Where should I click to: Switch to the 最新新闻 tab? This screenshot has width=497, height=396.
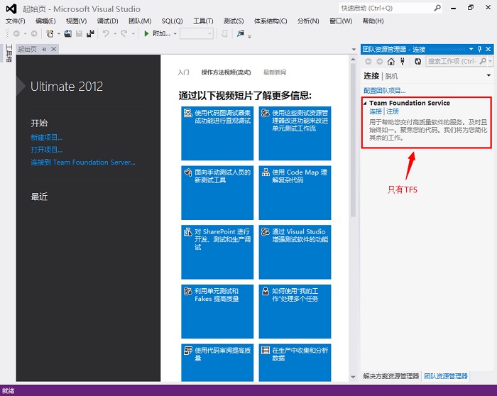(x=275, y=72)
